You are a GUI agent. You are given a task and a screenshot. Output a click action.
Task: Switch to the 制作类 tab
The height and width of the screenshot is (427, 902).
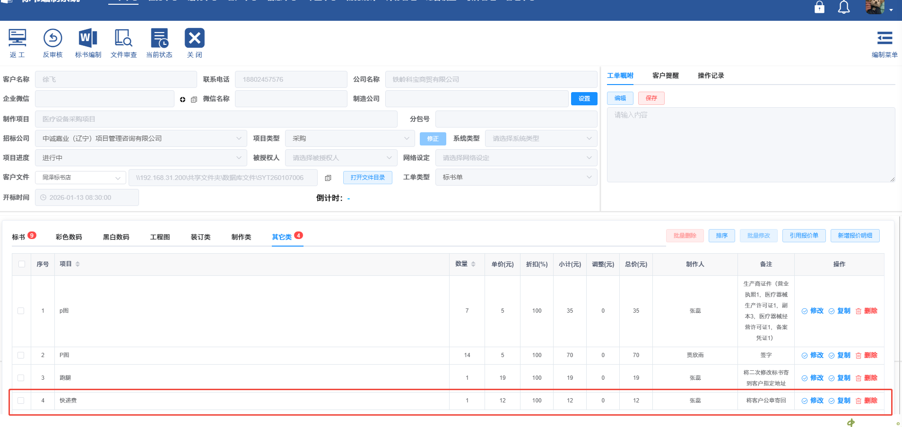[x=241, y=237]
